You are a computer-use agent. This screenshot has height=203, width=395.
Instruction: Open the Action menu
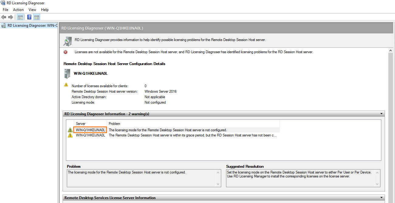tap(18, 10)
